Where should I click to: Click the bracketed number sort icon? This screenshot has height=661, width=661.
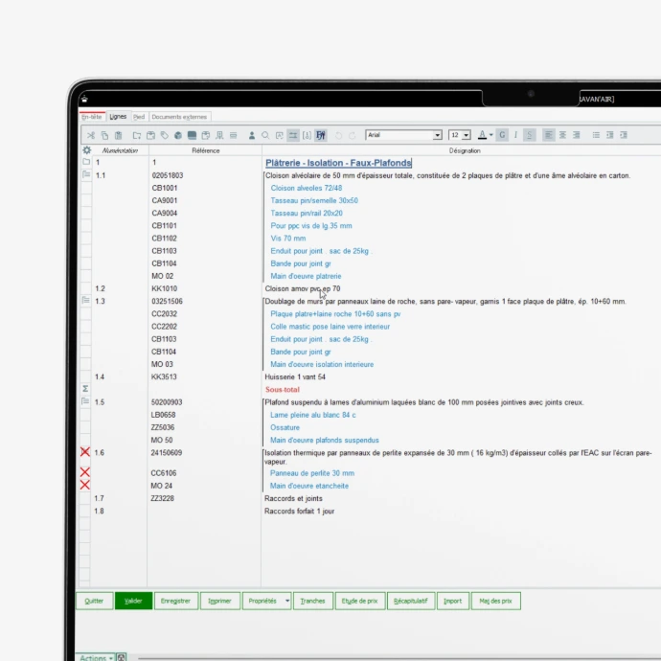(307, 135)
